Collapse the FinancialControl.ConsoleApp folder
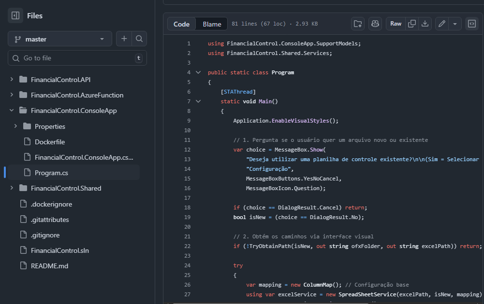Viewport: 484px width, 304px height. pos(12,111)
